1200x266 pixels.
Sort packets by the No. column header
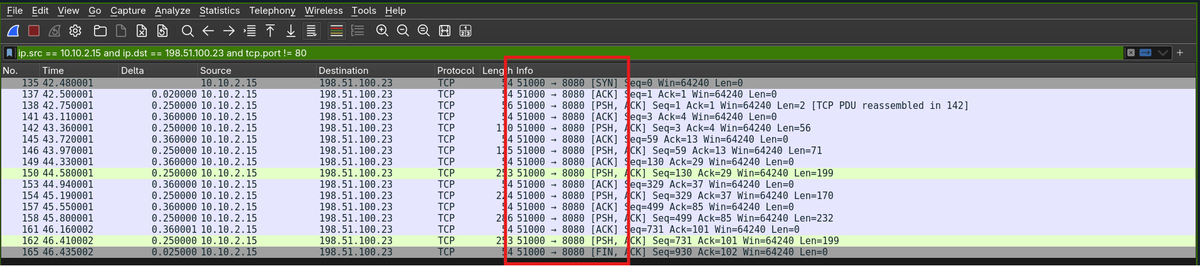20,71
